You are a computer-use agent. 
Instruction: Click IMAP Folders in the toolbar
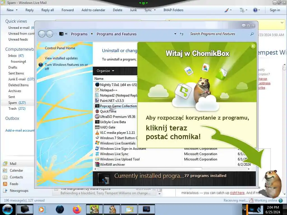tap(173, 10)
